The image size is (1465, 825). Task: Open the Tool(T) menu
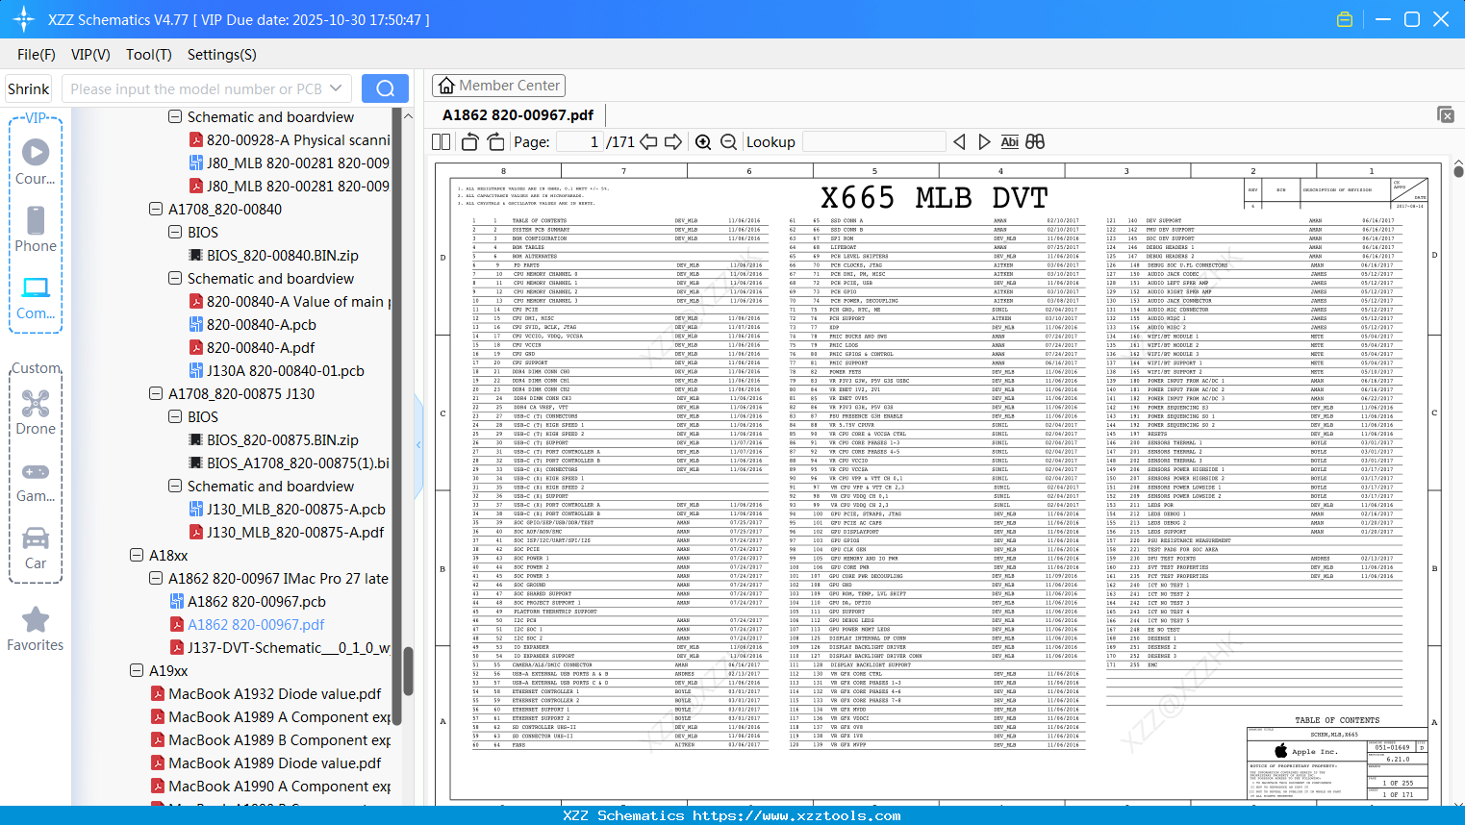149,55
